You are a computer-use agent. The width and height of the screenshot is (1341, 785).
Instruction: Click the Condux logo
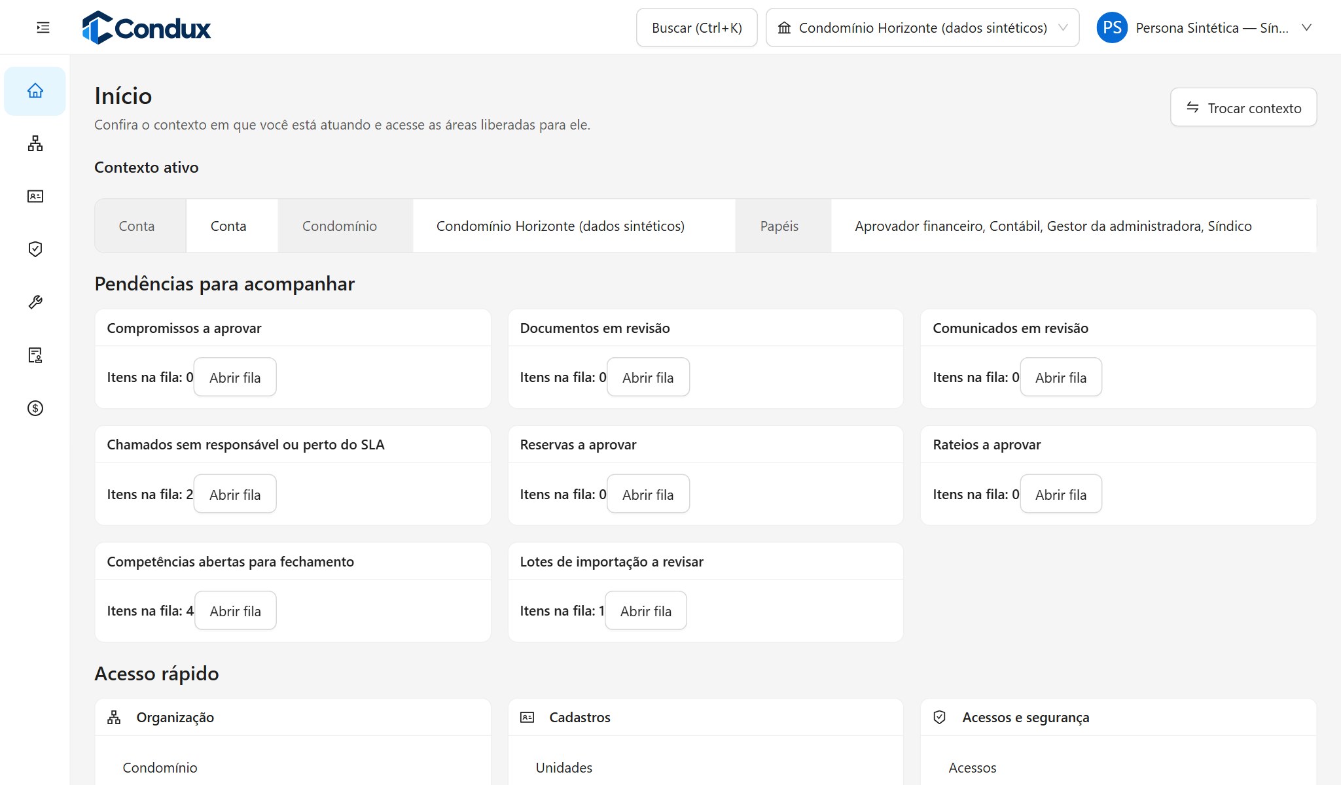(x=147, y=27)
